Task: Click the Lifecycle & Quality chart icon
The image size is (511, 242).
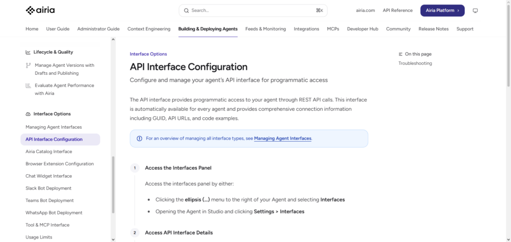Action: (x=28, y=52)
